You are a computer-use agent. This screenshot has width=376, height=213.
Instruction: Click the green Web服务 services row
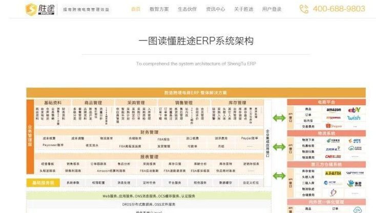(149, 196)
